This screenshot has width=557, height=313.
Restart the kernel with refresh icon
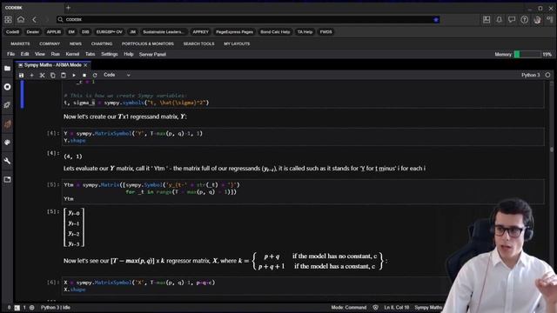(95, 76)
